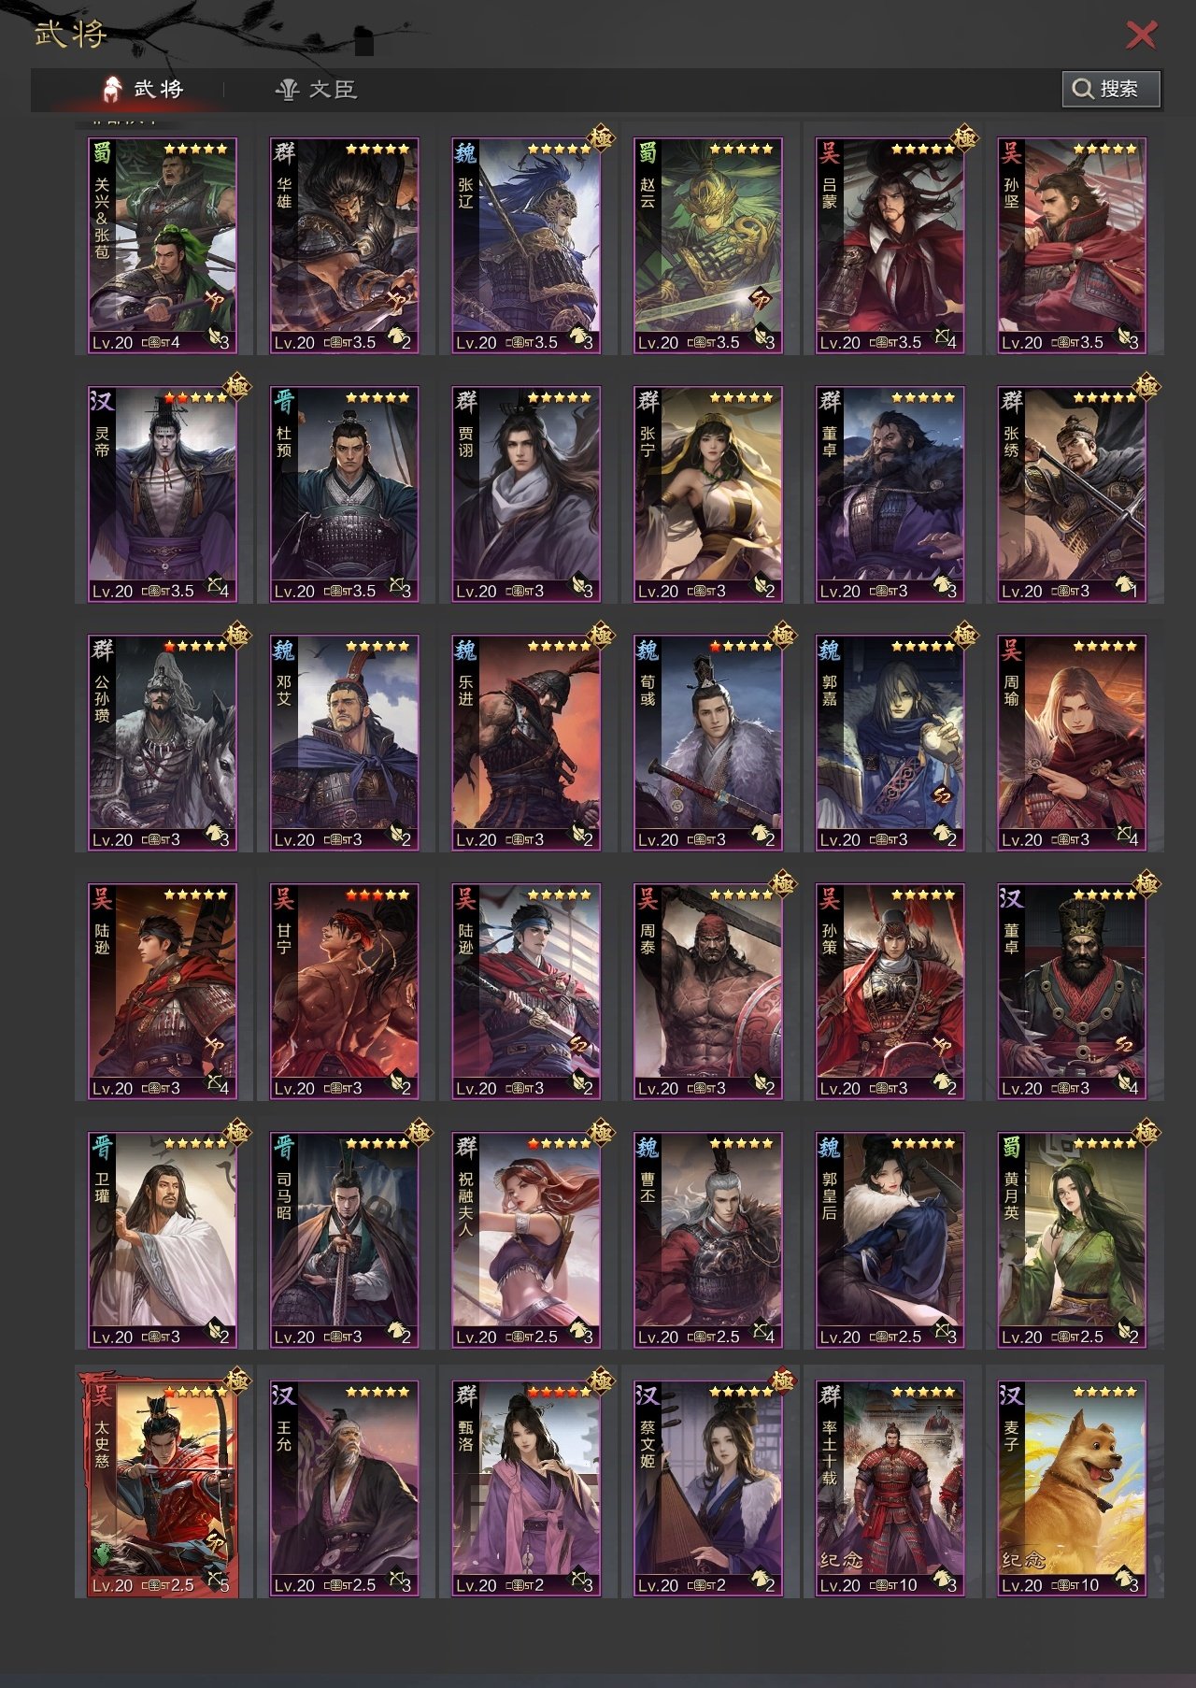Switch to the 文臣 tab
The width and height of the screenshot is (1196, 1688).
[x=316, y=90]
